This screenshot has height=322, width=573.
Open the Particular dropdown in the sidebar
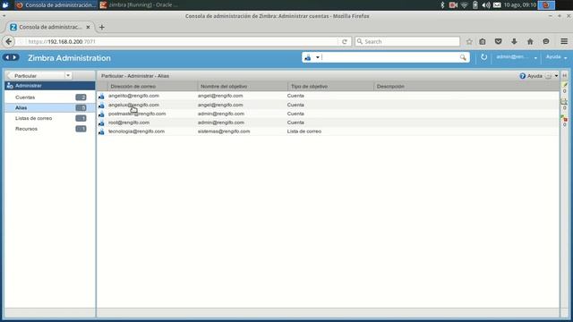click(x=68, y=75)
